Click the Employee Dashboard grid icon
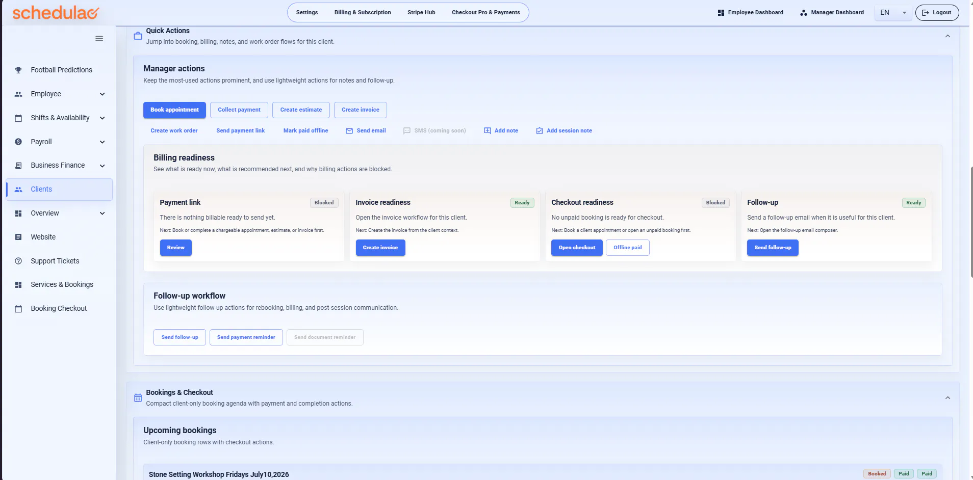This screenshot has width=973, height=480. (721, 13)
